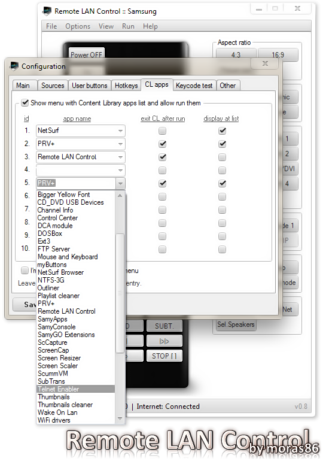Uncheck exit CL after run for Remote LAN Control
The width and height of the screenshot is (323, 461).
click(x=162, y=157)
